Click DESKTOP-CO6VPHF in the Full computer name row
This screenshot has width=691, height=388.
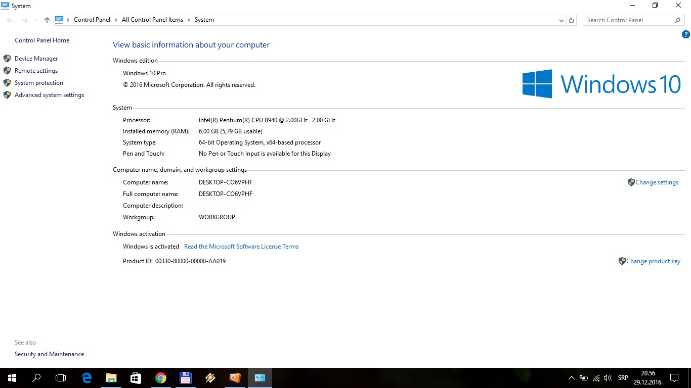pyautogui.click(x=226, y=194)
